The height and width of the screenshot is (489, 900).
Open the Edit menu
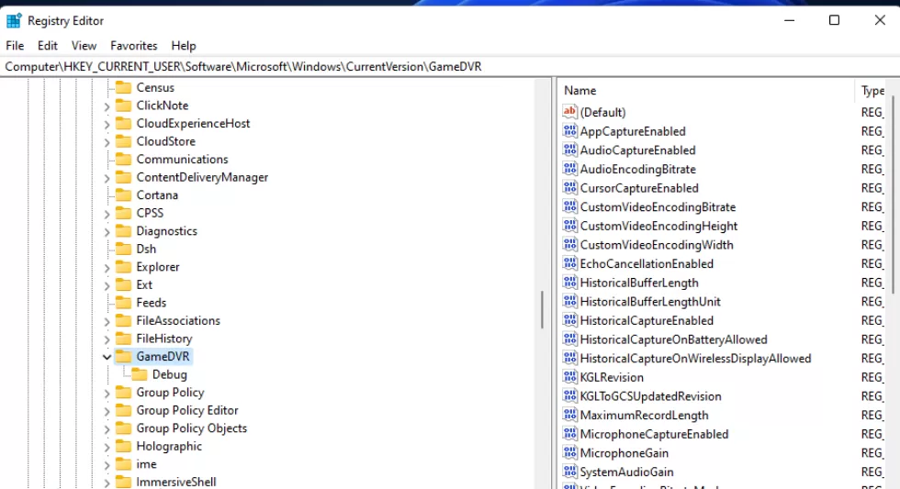[48, 45]
